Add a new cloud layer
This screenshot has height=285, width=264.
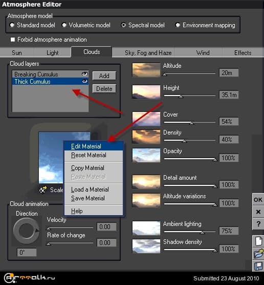104,75
